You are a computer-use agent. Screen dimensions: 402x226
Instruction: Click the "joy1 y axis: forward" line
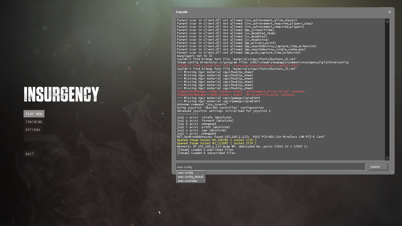(205, 121)
